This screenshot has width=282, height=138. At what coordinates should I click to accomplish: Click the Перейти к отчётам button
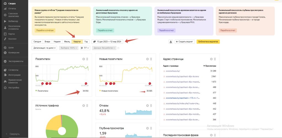[x=45, y=30]
